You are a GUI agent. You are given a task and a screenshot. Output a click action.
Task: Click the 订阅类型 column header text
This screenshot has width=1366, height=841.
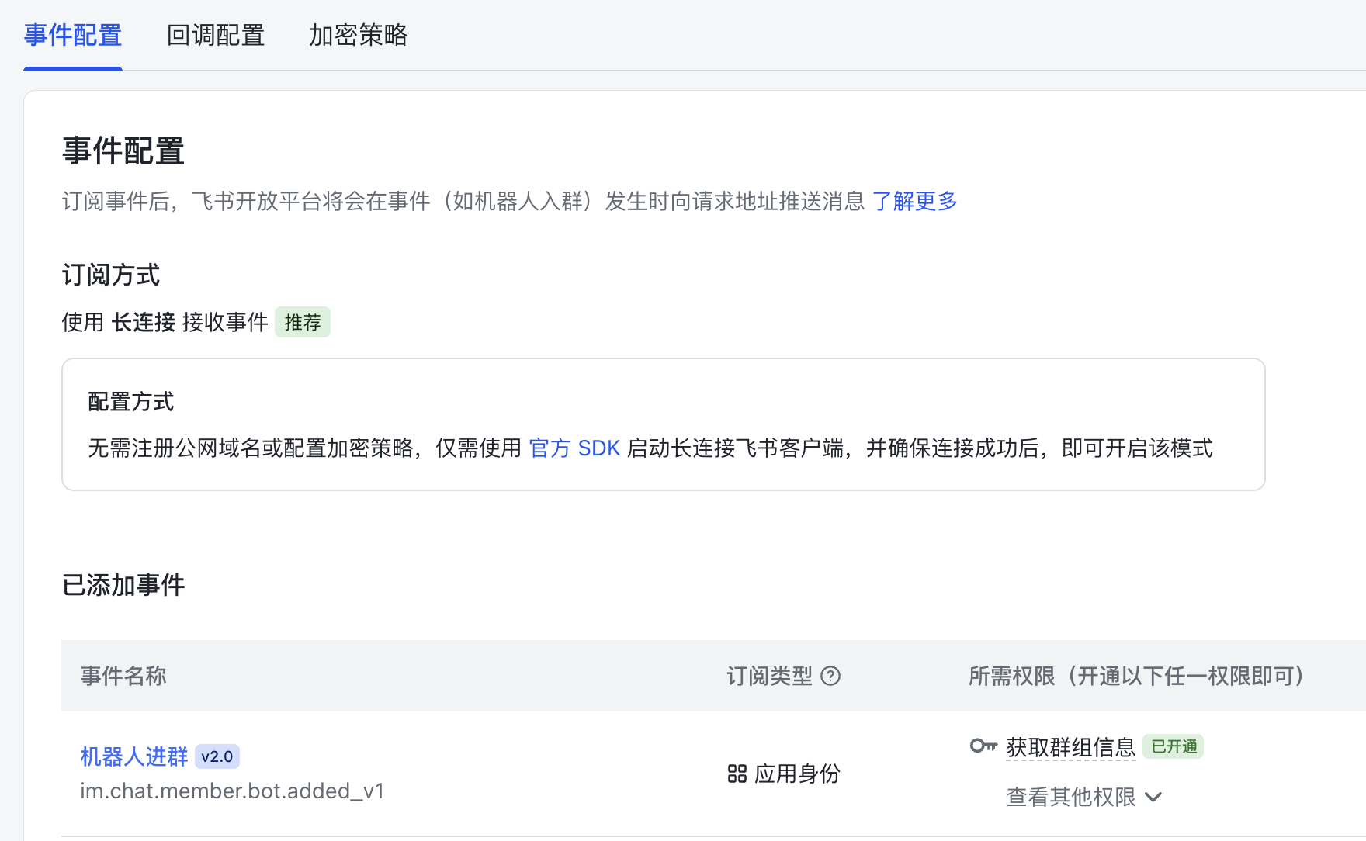point(769,677)
